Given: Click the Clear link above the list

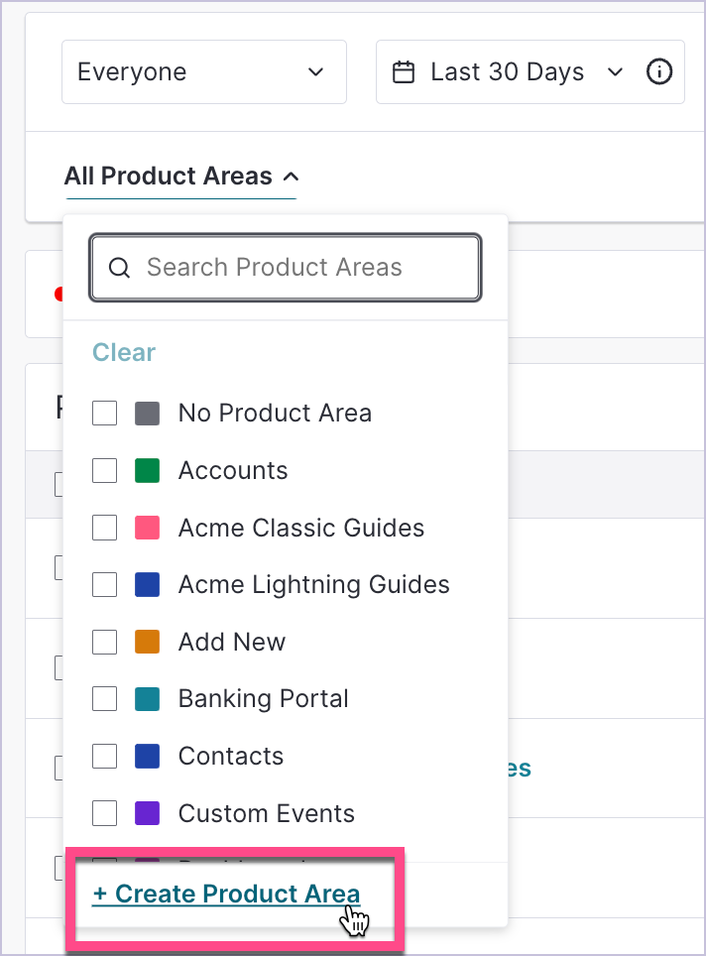Looking at the screenshot, I should coord(123,352).
